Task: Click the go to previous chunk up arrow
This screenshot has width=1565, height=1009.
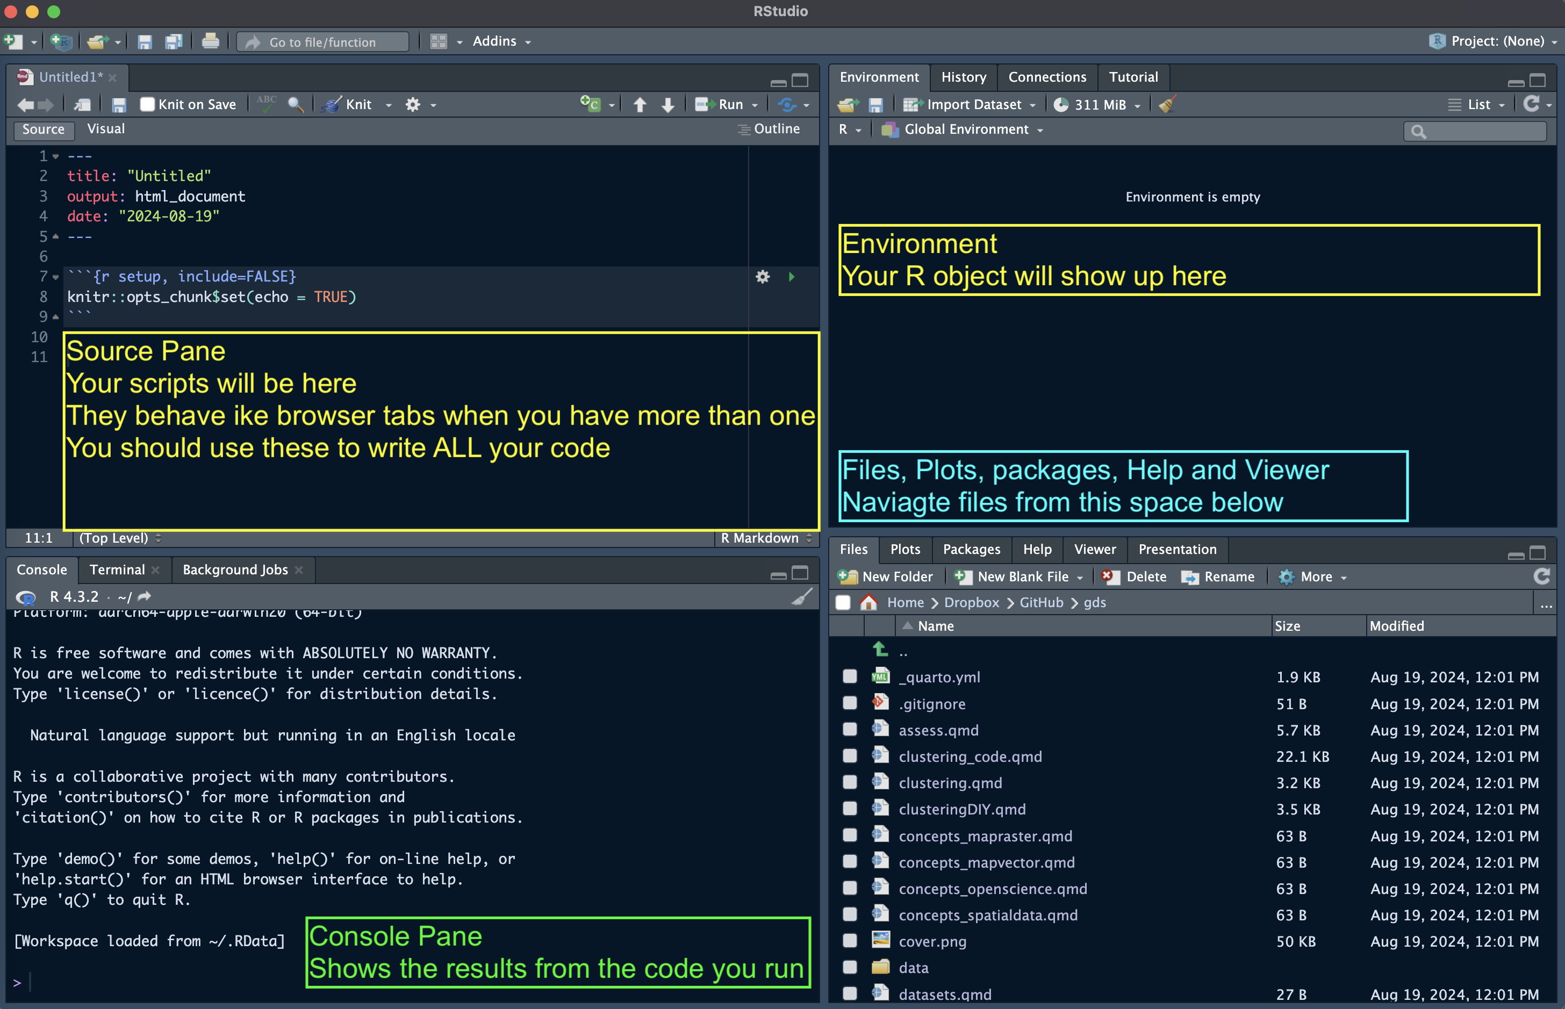Action: [x=640, y=105]
